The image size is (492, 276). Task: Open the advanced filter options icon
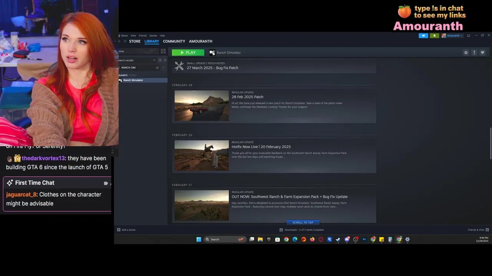pyautogui.click(x=163, y=68)
